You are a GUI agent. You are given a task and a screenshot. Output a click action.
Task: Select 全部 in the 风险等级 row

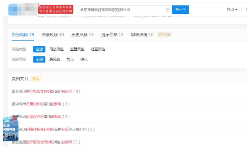tap(39, 59)
